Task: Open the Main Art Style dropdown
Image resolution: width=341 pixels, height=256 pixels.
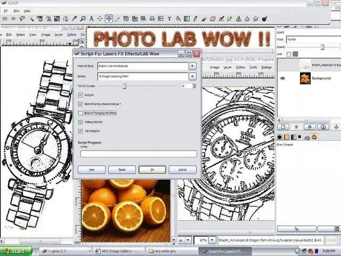Action: pyautogui.click(x=192, y=66)
